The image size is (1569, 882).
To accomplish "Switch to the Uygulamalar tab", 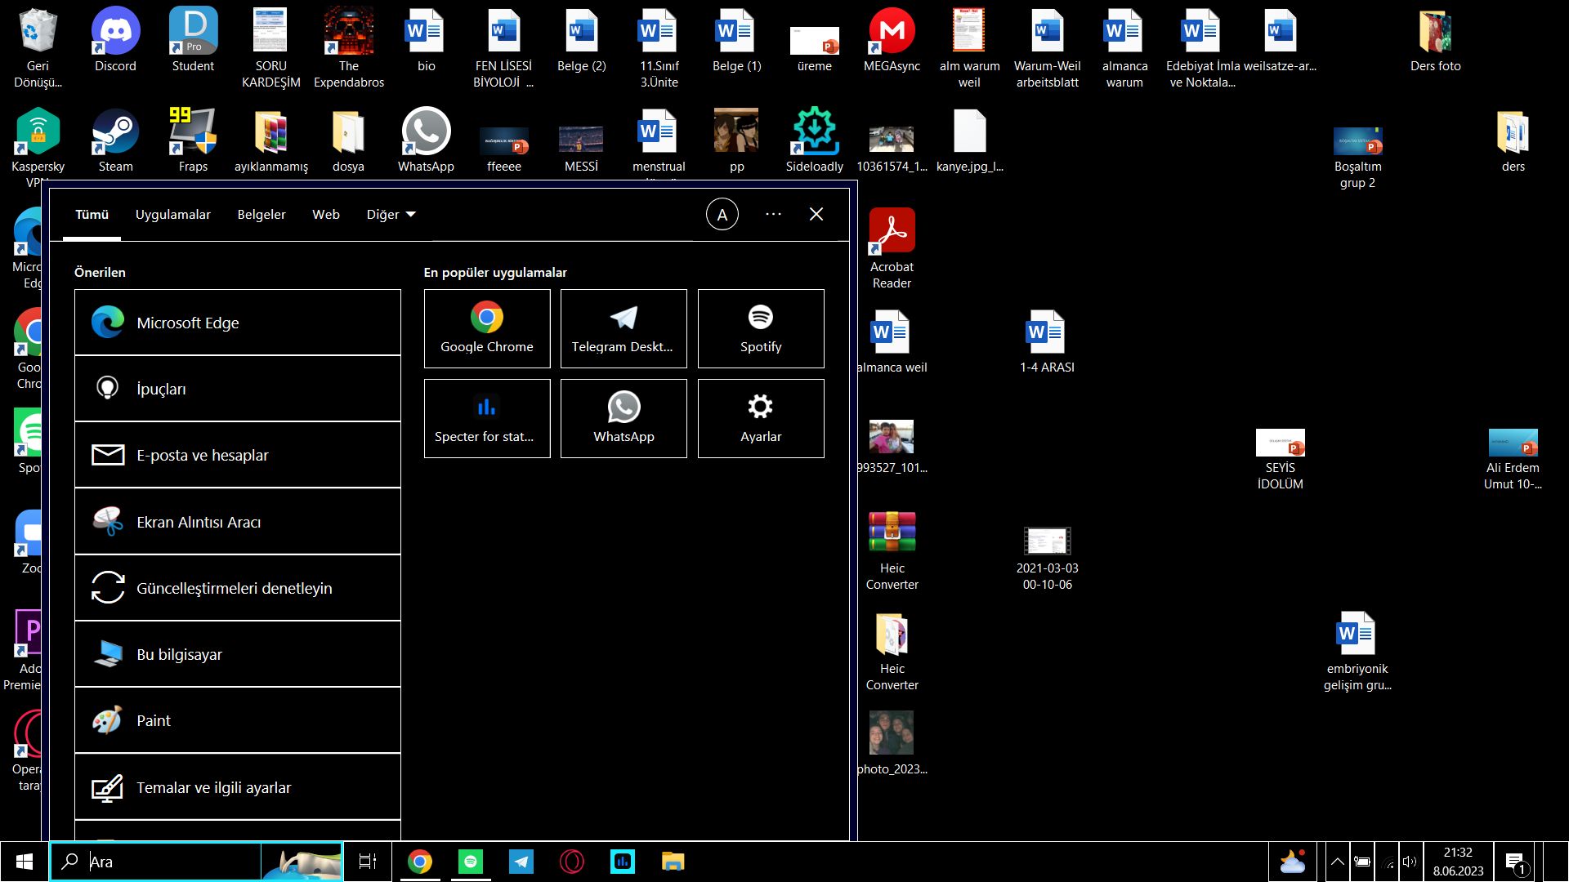I will pos(172,215).
